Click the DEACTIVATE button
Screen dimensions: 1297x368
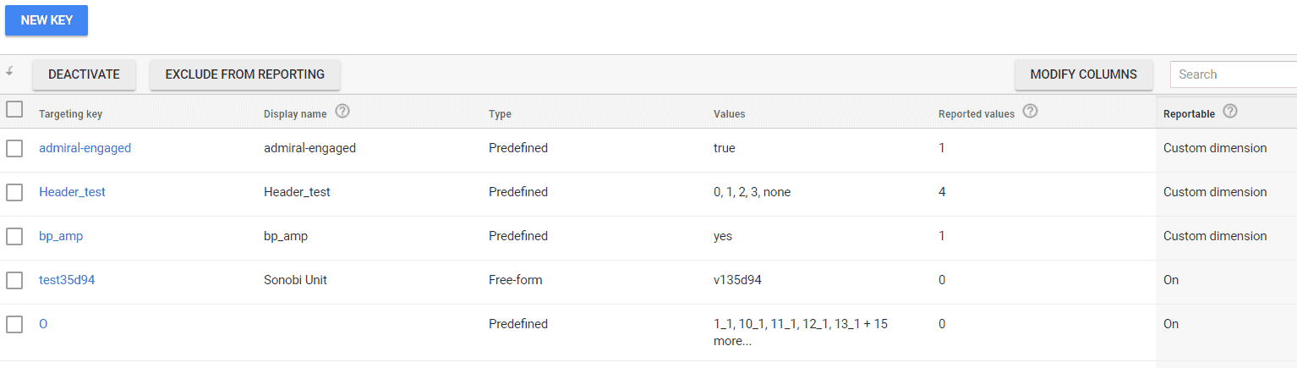point(84,74)
